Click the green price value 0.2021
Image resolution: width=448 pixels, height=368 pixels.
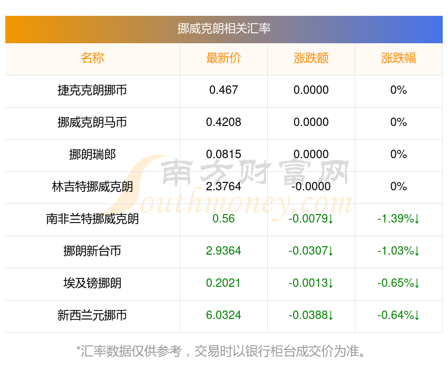point(223,283)
